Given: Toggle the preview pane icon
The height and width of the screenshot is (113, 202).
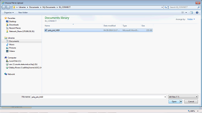Looking at the screenshot, I should (191, 13).
